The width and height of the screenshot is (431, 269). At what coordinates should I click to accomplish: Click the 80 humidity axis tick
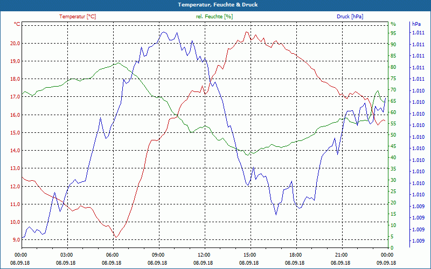[393, 67]
